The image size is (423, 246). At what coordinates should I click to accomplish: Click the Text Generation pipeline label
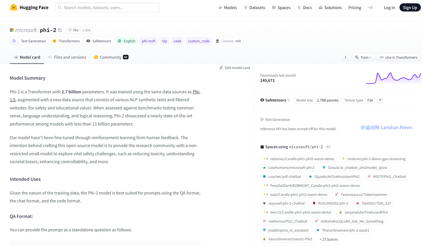tap(275, 120)
